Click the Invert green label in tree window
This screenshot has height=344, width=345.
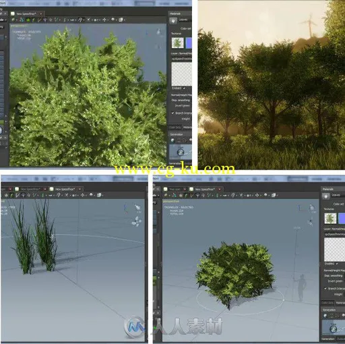click(x=183, y=105)
